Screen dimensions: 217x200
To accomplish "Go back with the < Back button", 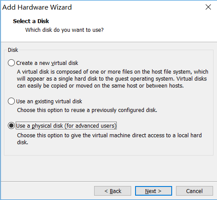I will [x=112, y=191].
